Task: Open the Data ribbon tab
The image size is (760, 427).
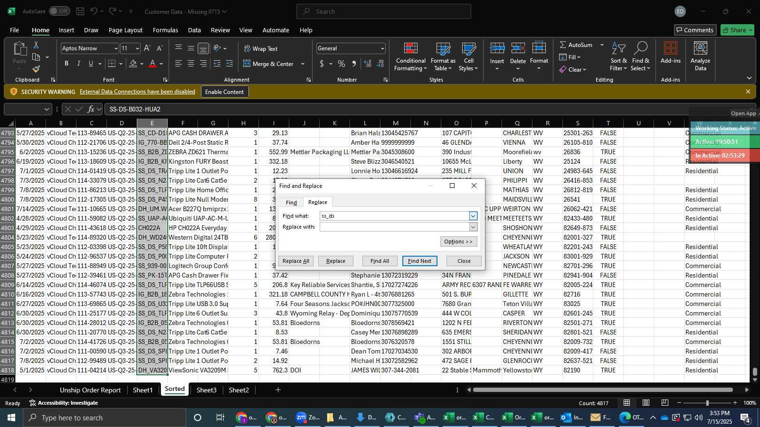Action: (194, 30)
